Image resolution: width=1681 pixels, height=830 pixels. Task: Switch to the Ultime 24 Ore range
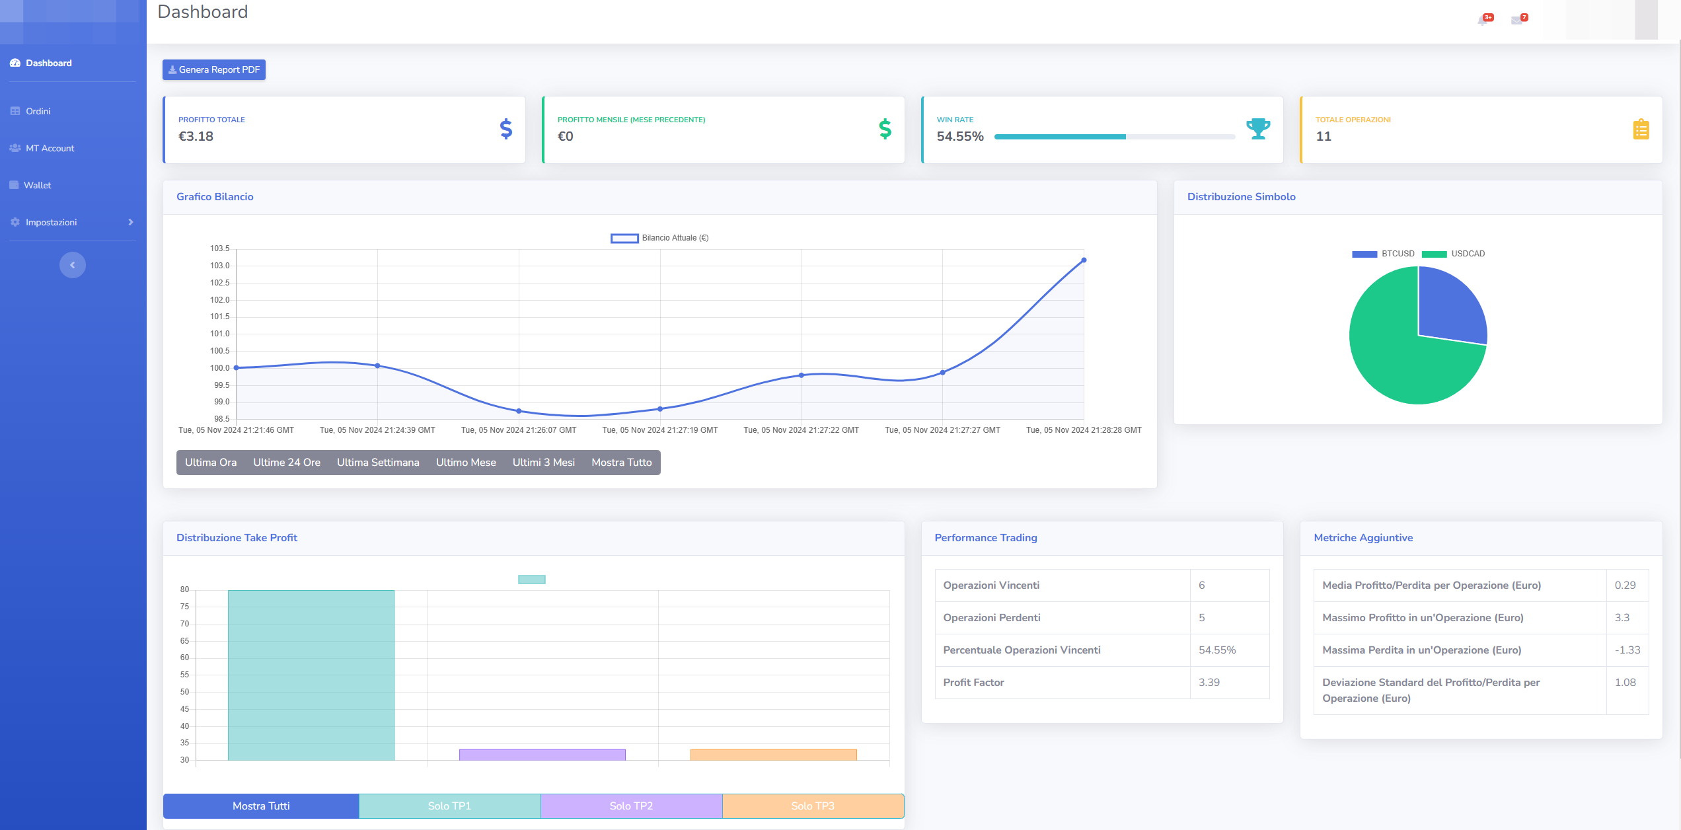click(287, 462)
